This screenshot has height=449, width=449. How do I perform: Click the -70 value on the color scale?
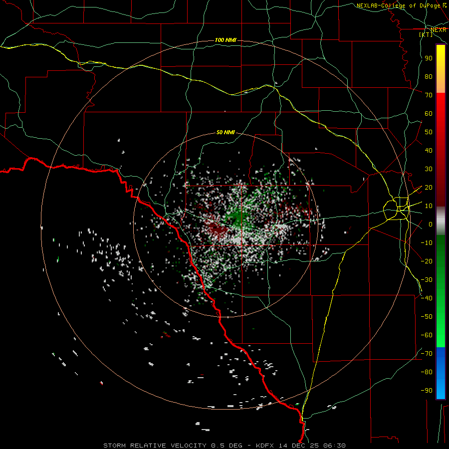pyautogui.click(x=427, y=354)
